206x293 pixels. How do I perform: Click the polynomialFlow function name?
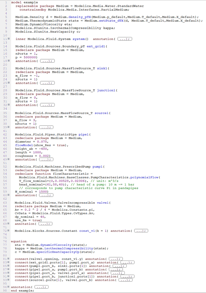pos(144,177)
